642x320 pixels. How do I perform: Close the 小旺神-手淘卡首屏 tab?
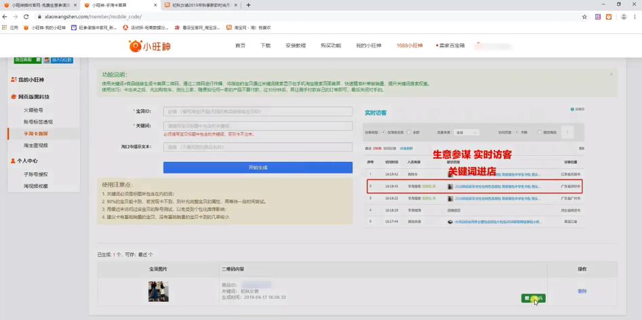point(155,5)
